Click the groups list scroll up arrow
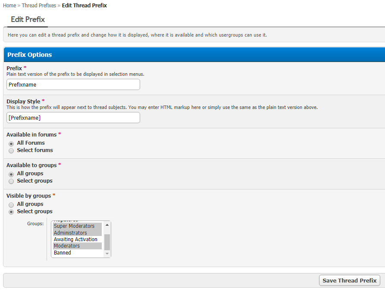 (x=107, y=224)
